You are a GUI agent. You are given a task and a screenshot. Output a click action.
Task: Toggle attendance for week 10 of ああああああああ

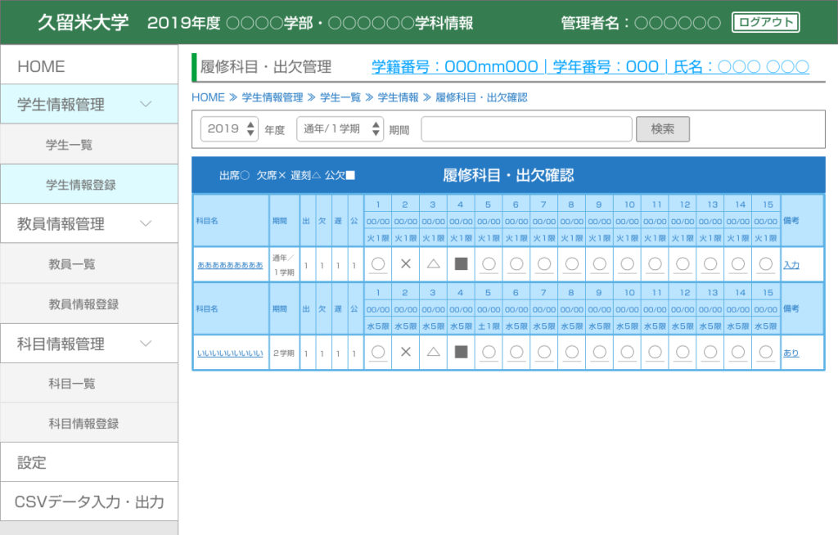point(627,263)
